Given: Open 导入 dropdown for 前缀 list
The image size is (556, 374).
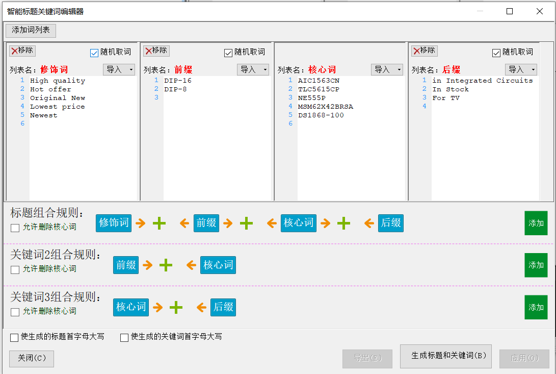Looking at the screenshot, I should [253, 69].
